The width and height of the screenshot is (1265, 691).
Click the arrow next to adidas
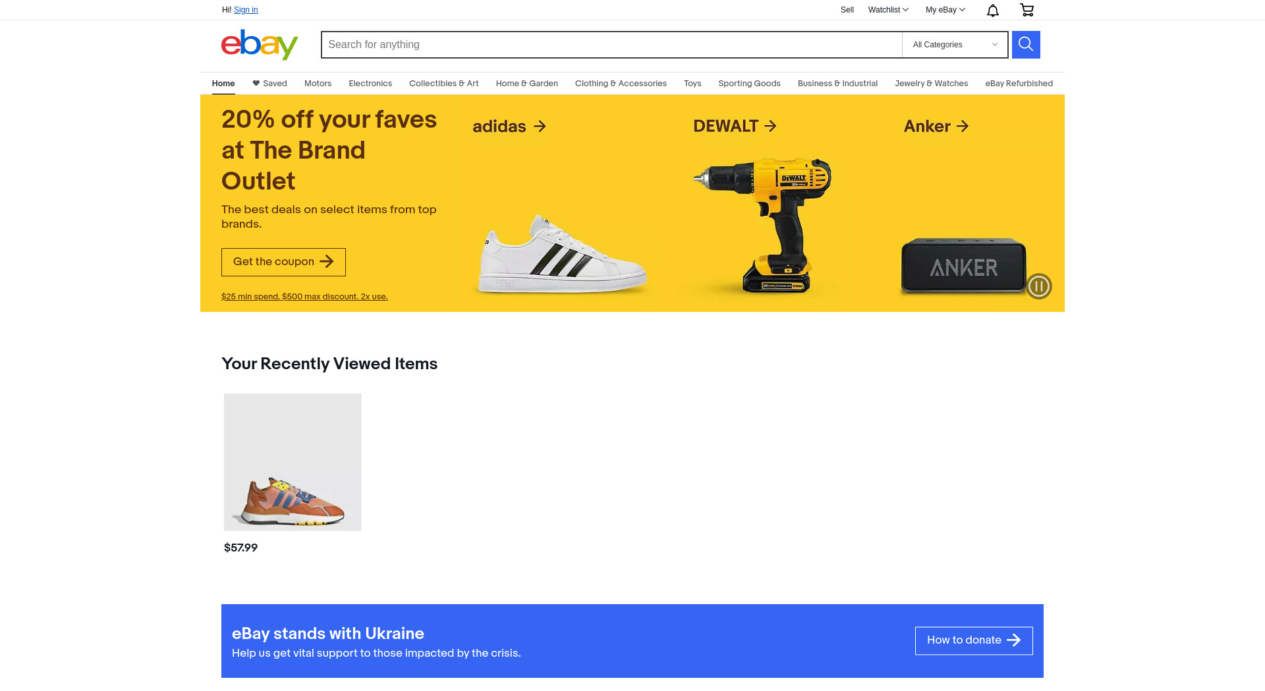[540, 126]
